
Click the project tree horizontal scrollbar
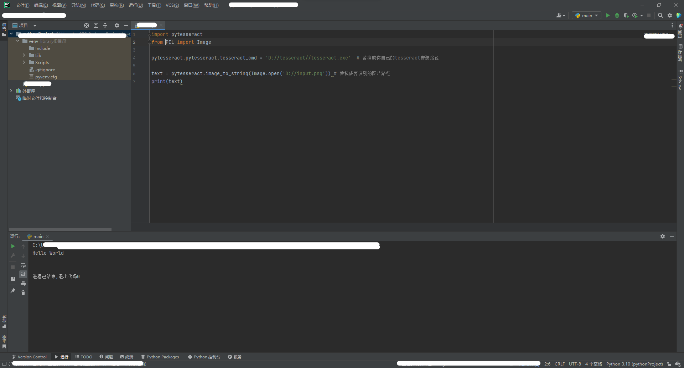point(60,229)
